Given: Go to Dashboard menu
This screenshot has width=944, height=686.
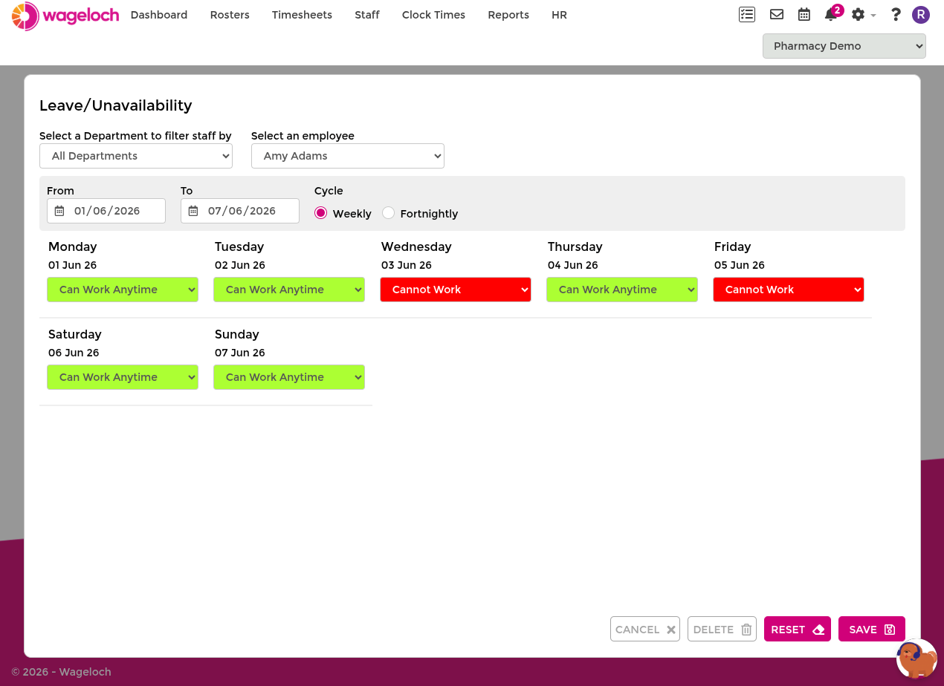Looking at the screenshot, I should 159,15.
